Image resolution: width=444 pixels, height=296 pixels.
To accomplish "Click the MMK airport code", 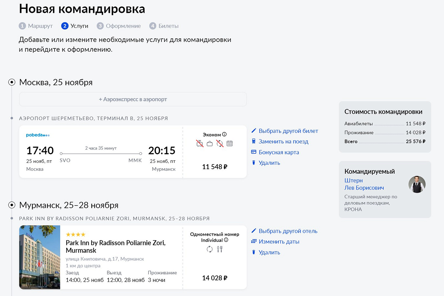I will pyautogui.click(x=135, y=160).
